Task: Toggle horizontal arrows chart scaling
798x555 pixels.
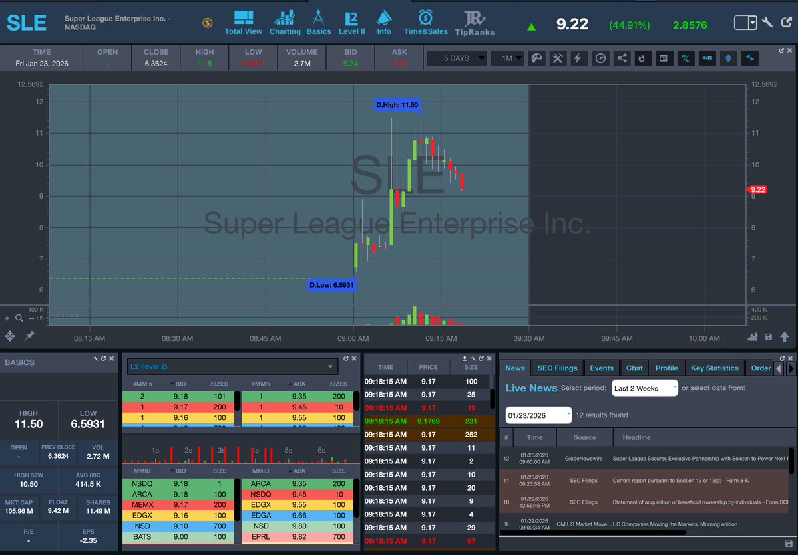Action: (749, 58)
